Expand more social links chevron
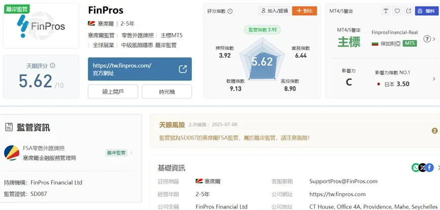The height and width of the screenshot is (210, 440). click(438, 167)
